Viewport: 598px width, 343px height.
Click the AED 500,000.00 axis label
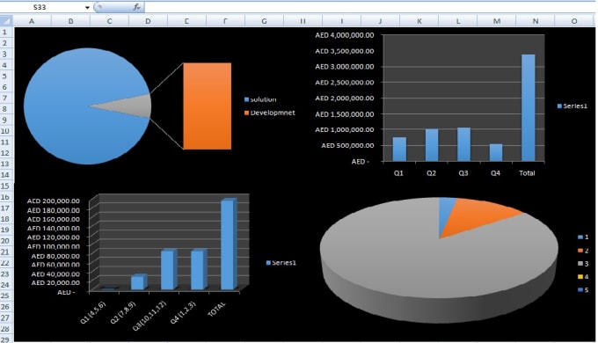click(347, 145)
